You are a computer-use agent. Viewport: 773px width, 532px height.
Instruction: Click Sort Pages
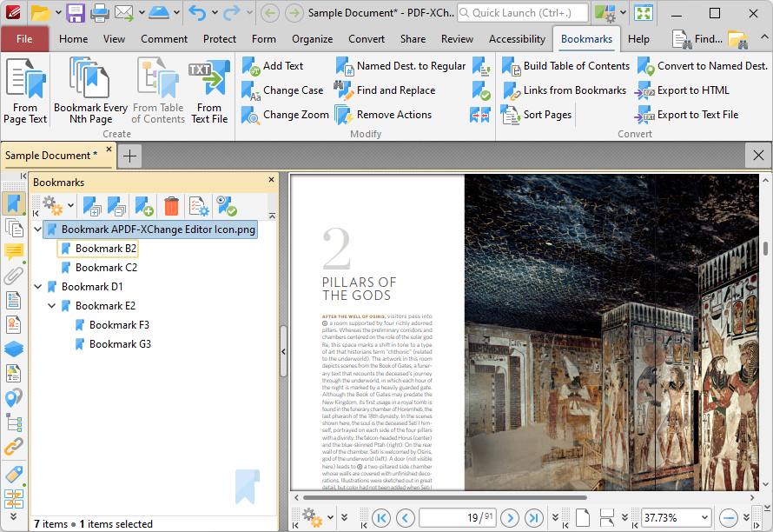pos(537,115)
